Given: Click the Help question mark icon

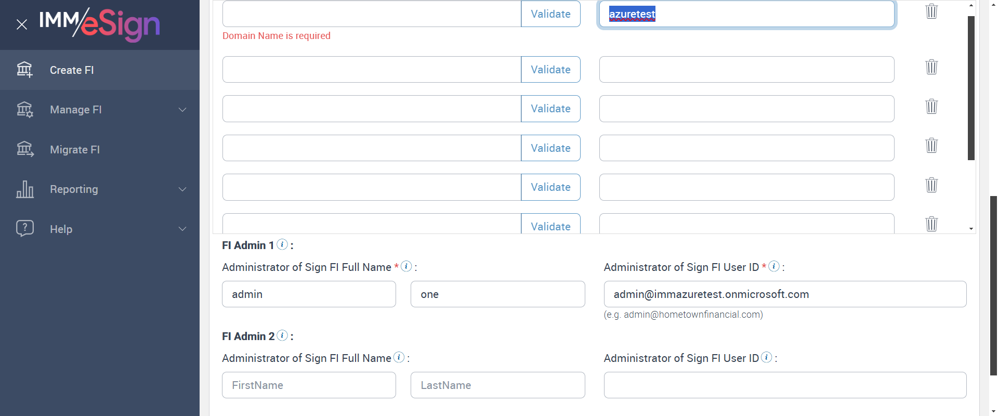Looking at the screenshot, I should pos(24,229).
